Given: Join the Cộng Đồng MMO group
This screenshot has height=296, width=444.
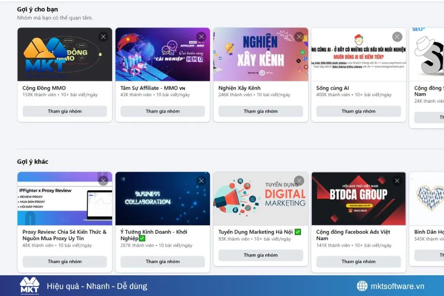Looking at the screenshot, I should [64, 111].
